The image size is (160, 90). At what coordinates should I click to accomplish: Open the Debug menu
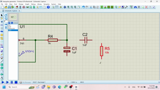coord(33,4)
